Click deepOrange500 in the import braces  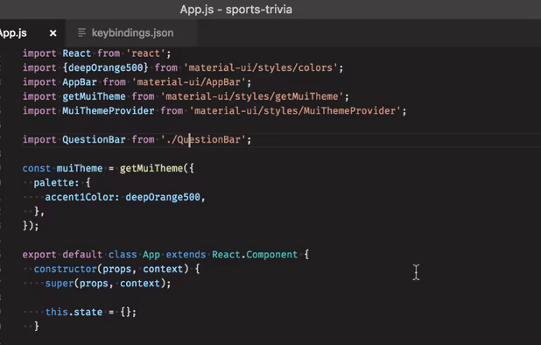105,67
